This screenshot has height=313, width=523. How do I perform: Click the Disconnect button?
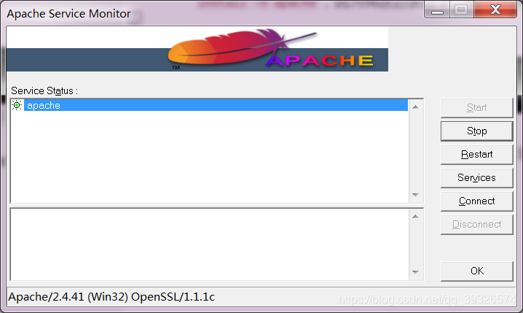point(476,225)
